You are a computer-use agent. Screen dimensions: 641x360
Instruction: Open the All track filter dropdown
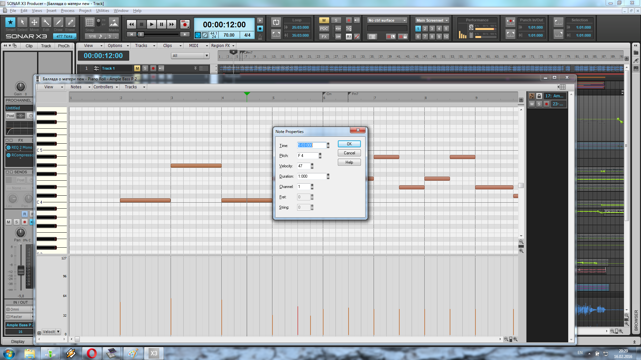190,56
